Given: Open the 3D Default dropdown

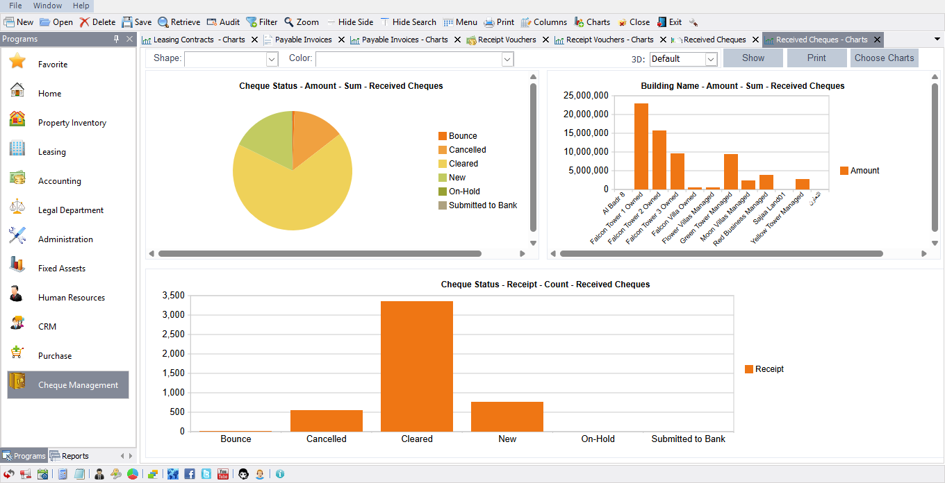Looking at the screenshot, I should 710,59.
